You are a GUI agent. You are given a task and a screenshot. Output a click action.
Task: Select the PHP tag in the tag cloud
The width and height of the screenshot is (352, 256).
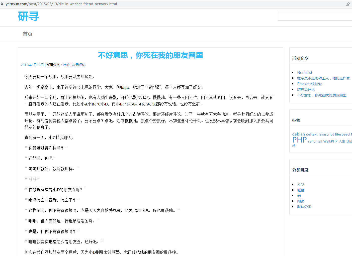pos(299,140)
